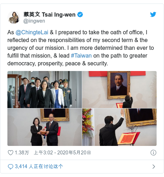Expand the discussion with right chevron
This screenshot has height=177, width=164.
pyautogui.click(x=154, y=167)
